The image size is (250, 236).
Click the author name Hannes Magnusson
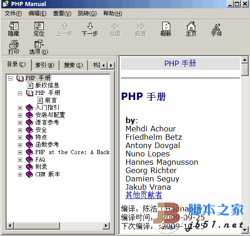tap(162, 162)
